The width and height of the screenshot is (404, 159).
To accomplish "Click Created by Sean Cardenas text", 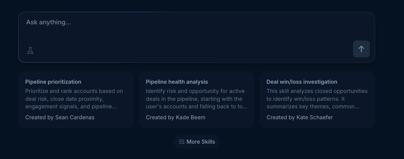I will (x=60, y=118).
